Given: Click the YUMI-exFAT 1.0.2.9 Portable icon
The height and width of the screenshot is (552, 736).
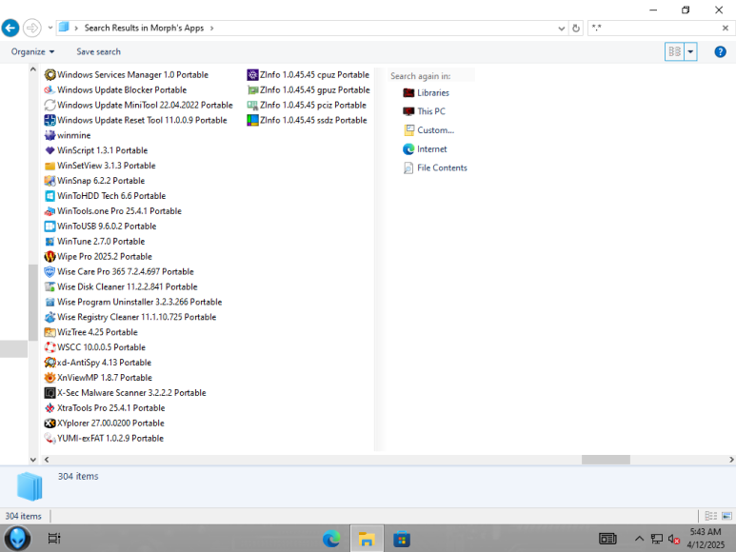Looking at the screenshot, I should pyautogui.click(x=50, y=439).
